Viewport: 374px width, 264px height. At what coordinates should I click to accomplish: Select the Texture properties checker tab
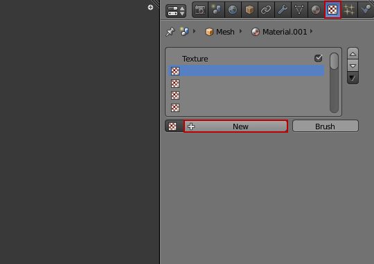click(332, 10)
